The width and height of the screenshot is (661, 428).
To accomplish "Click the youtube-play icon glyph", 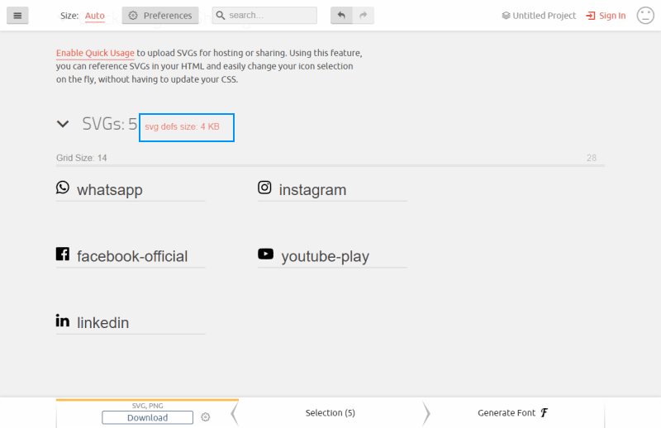I will tap(265, 254).
